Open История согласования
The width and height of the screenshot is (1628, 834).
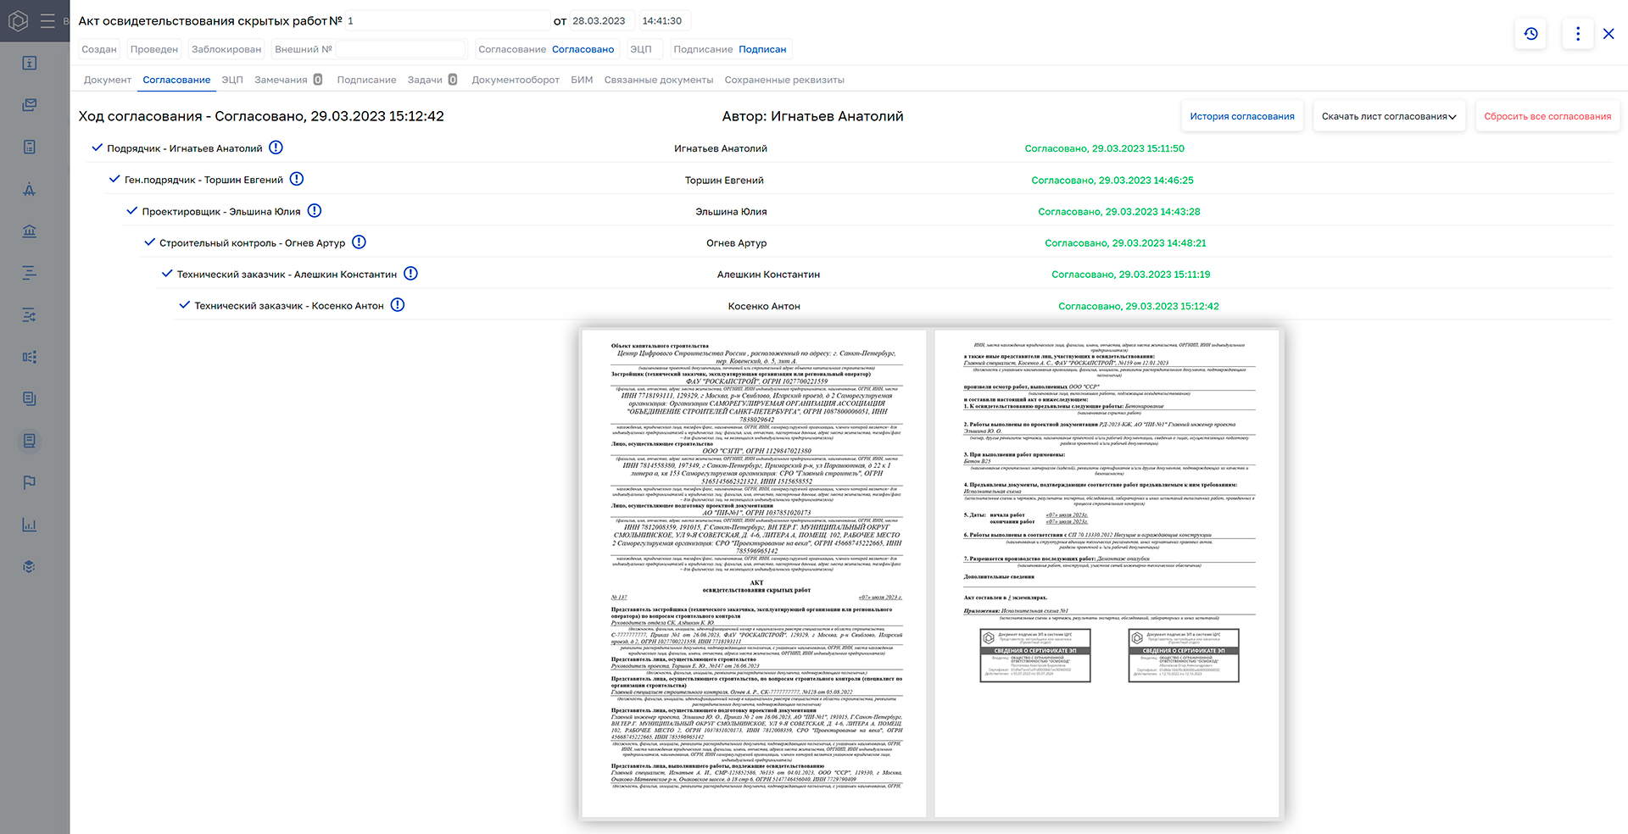[x=1242, y=115]
